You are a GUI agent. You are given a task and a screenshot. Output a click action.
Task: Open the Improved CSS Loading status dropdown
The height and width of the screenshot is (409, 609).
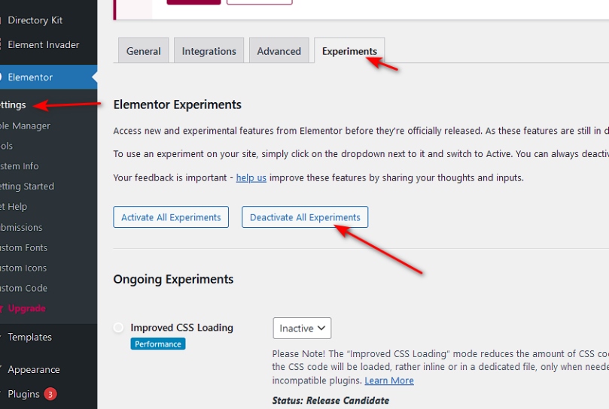pos(302,328)
